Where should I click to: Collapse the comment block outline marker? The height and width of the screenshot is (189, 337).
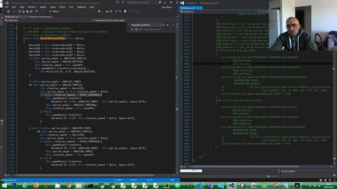16,28
